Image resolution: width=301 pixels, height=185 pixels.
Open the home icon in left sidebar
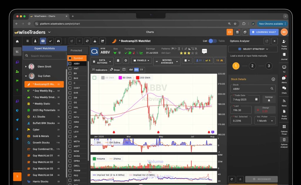(17, 41)
